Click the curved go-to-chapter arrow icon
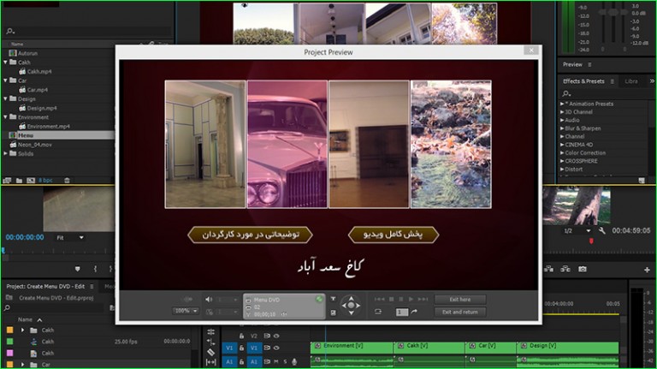Viewport: 657px width, 369px height. pos(414,312)
